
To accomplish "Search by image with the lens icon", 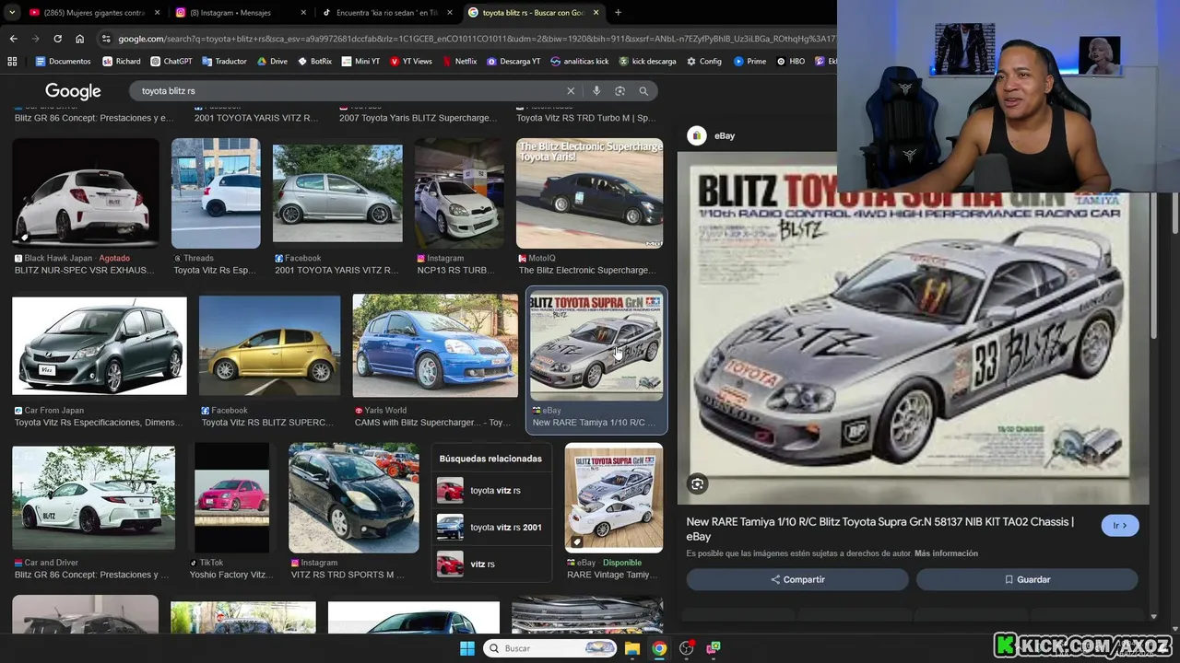I will pyautogui.click(x=619, y=91).
